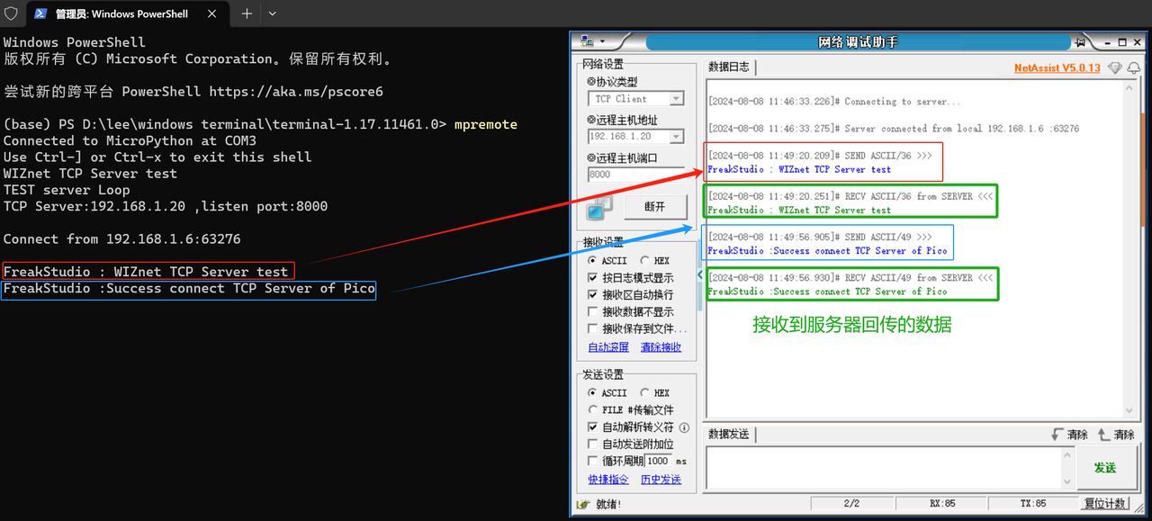The height and width of the screenshot is (521, 1152).
Task: Click the downward-arrow 清除 icon for the log
Action: (x=1057, y=435)
